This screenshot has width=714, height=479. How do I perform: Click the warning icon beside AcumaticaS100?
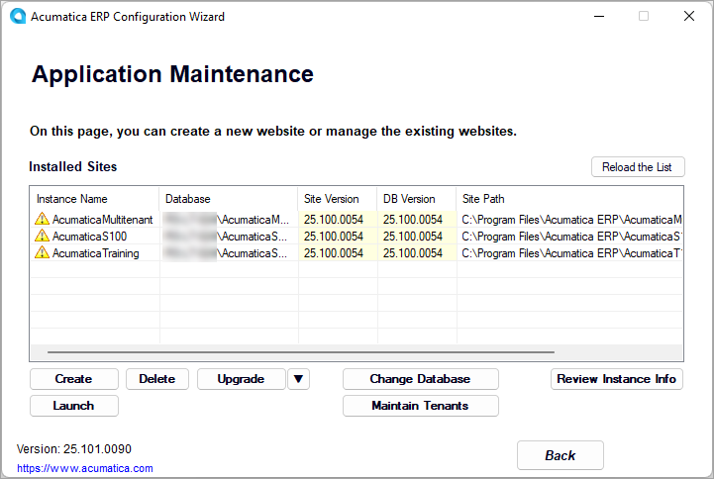pos(42,236)
